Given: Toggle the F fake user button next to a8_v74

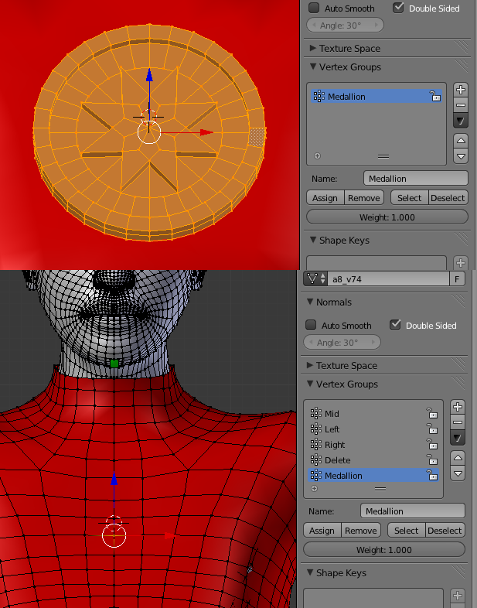Looking at the screenshot, I should tap(458, 278).
